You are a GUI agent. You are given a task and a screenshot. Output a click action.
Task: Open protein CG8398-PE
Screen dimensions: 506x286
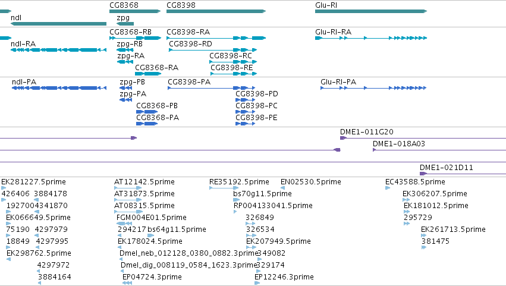(256, 118)
